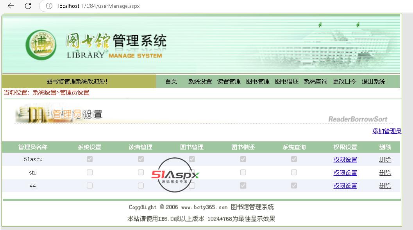Screen dimensions: 413x230
Task: Click the round green library logo emblem
Action: click(x=41, y=45)
